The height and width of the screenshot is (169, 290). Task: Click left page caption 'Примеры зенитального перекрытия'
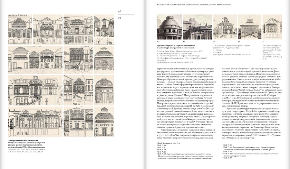point(23,141)
